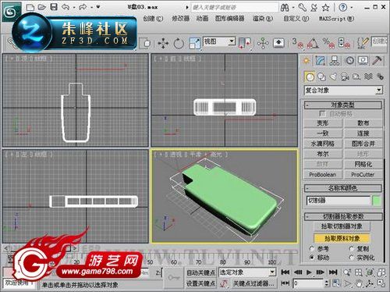Image resolution: width=390 pixels, height=292 pixels.
Task: Open the Create command panel tab
Action: [x=307, y=61]
